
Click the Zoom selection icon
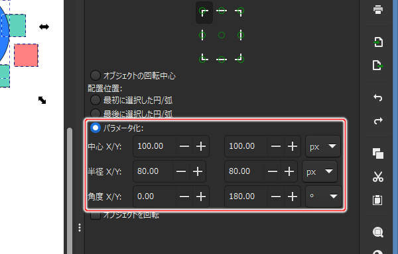click(378, 232)
